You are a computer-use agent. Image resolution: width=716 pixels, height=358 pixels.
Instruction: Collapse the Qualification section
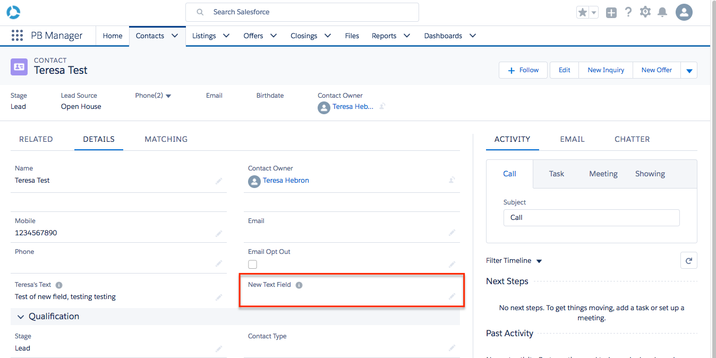pyautogui.click(x=21, y=317)
